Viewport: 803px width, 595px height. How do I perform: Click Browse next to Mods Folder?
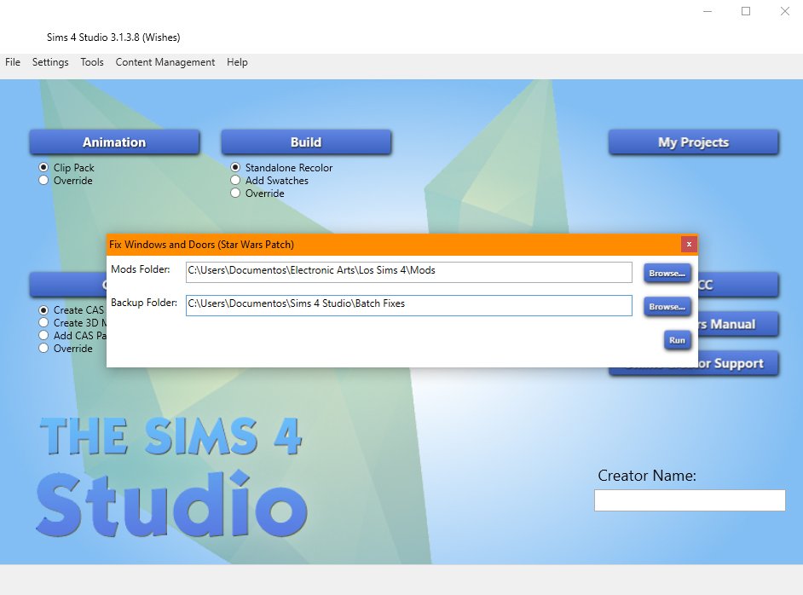coord(667,274)
